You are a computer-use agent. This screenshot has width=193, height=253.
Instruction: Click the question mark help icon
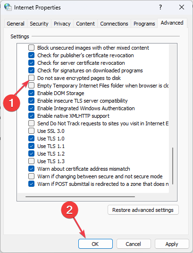tap(160, 7)
